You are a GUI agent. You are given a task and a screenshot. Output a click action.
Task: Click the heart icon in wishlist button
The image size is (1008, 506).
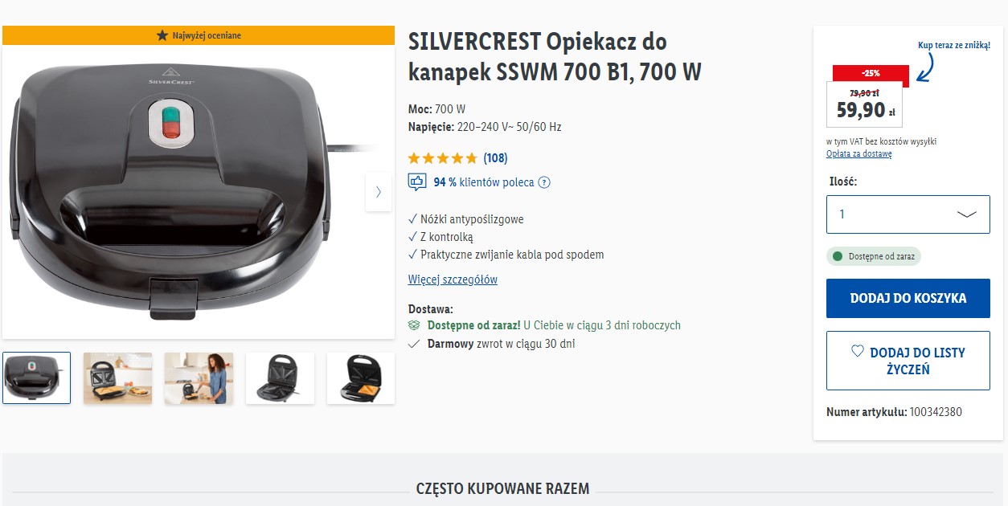point(858,352)
